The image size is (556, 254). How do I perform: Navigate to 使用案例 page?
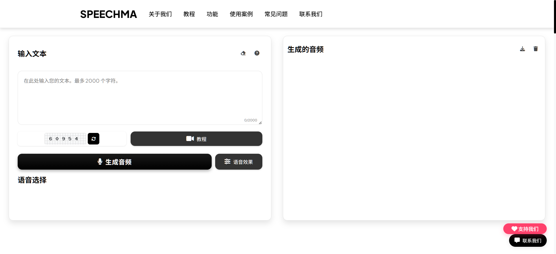tap(241, 14)
